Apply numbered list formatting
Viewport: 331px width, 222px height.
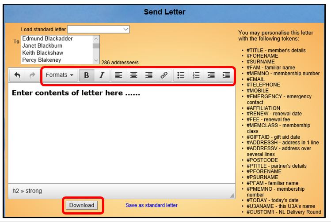(x=196, y=75)
